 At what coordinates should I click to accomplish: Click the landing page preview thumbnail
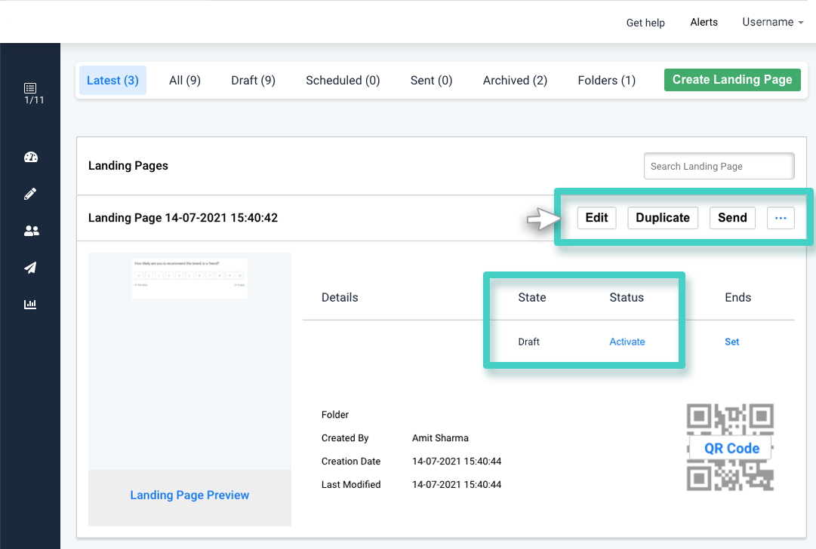click(189, 278)
